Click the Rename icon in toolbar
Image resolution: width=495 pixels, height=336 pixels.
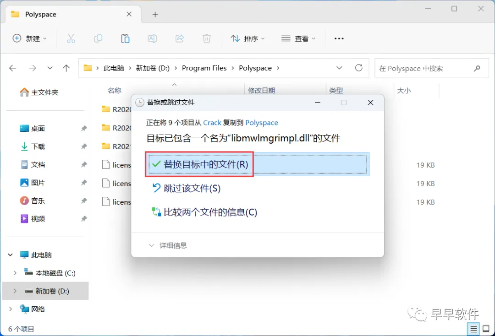point(153,38)
